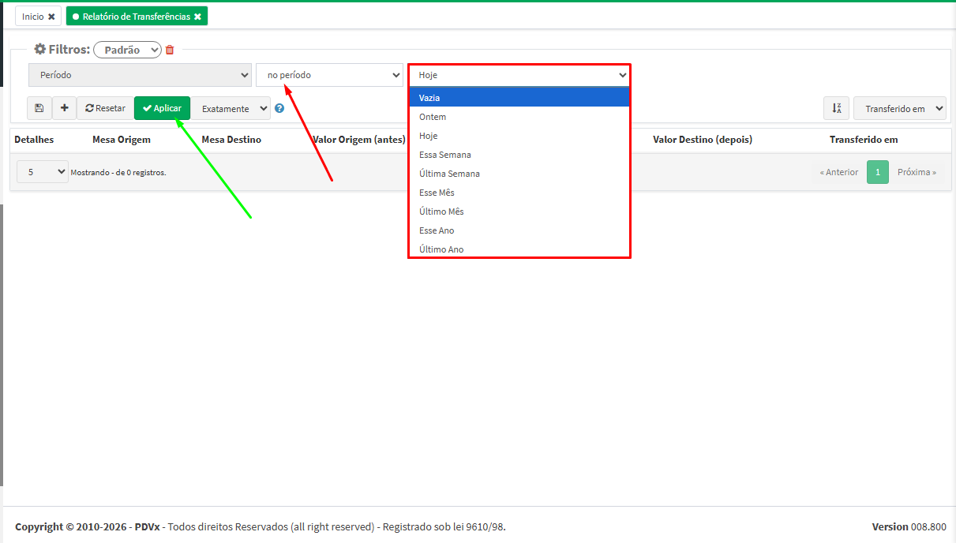
Task: Open the 'Transferido em' sort dropdown
Action: coord(899,108)
